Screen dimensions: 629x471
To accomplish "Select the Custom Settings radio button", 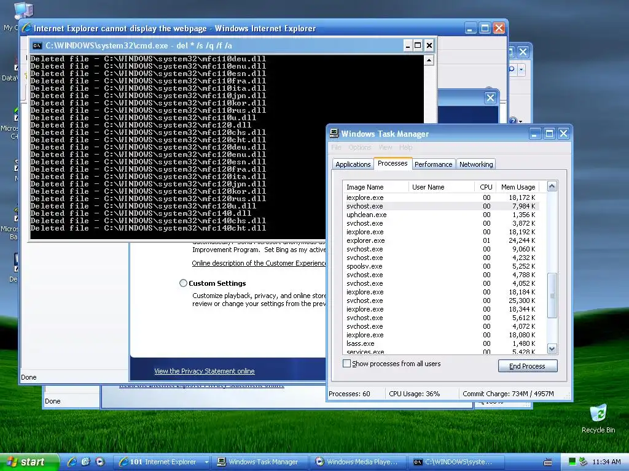I will 183,283.
